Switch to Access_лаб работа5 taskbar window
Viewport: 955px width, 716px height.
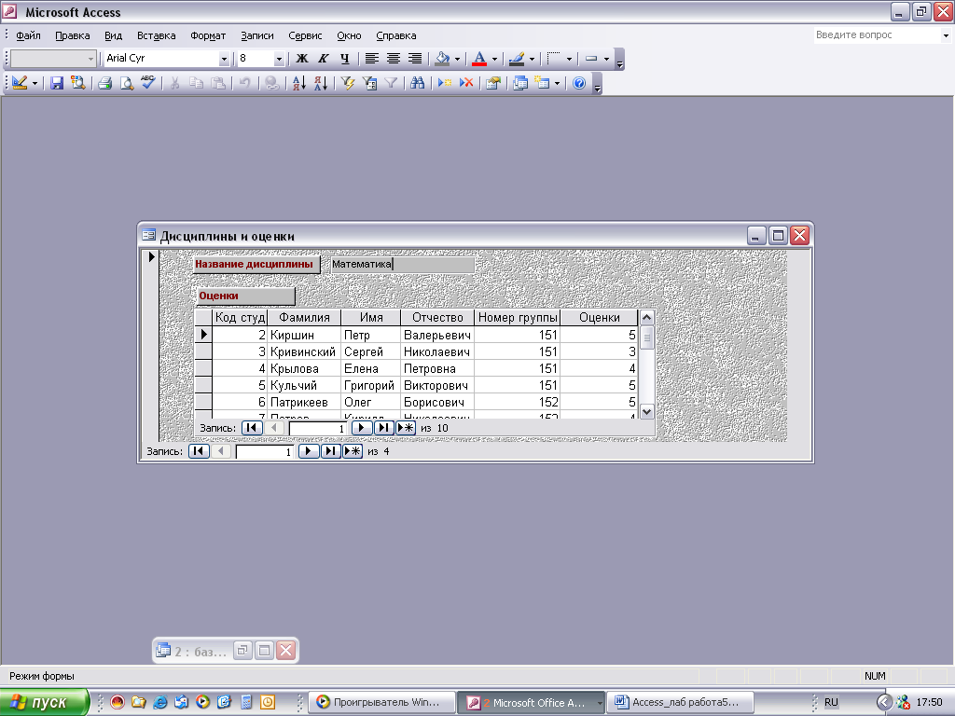(681, 703)
